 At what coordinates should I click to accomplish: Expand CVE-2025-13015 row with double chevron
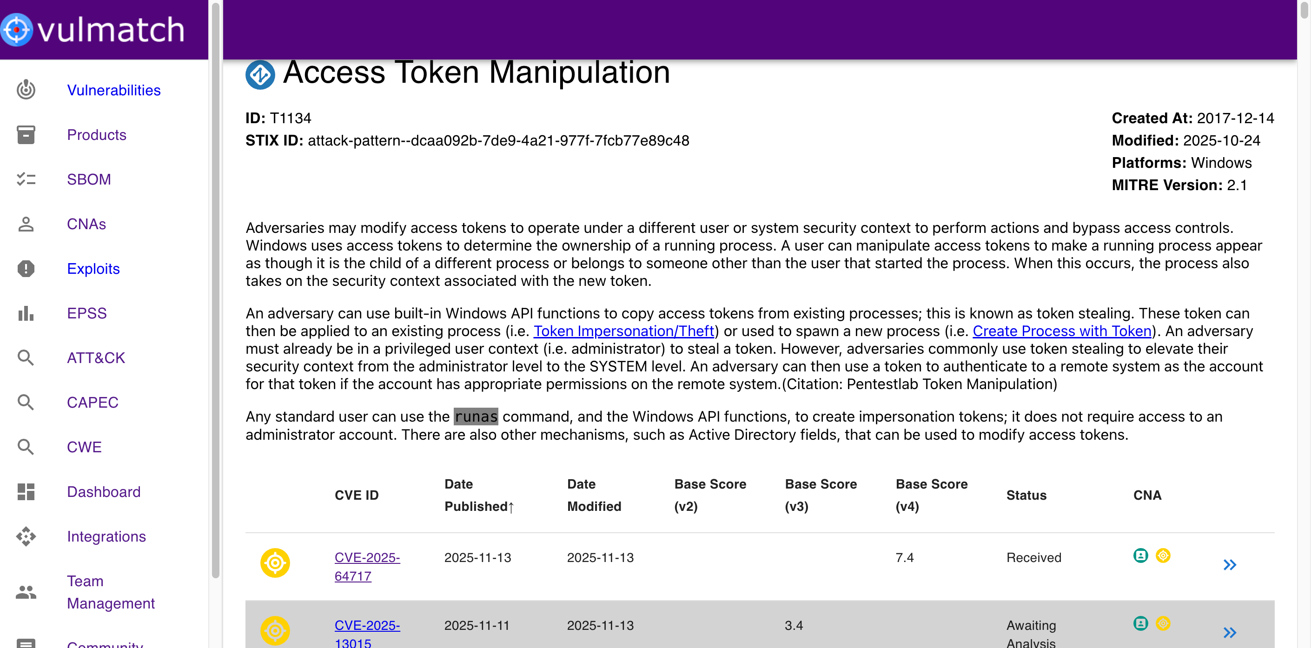pos(1230,632)
